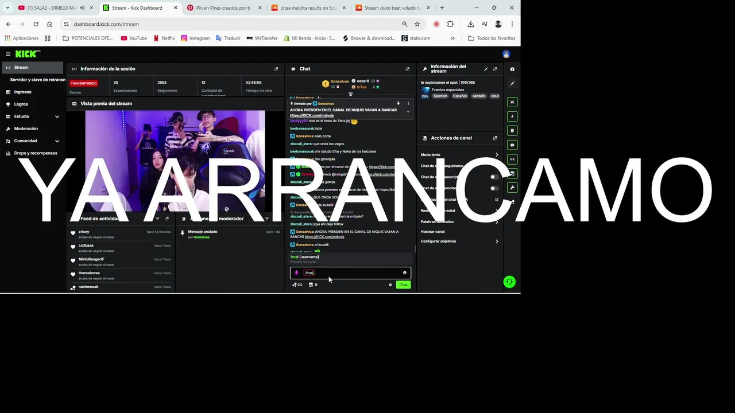The image size is (735, 413).
Task: Click the info icon in right toolbar
Action: click(512, 69)
